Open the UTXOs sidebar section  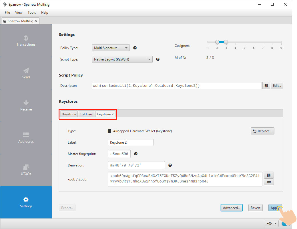[26, 170]
